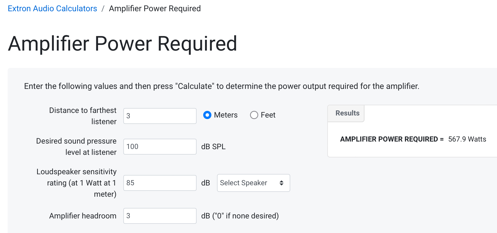Click the 'Amplifier headroom' label text
497x233 pixels.
click(x=83, y=216)
